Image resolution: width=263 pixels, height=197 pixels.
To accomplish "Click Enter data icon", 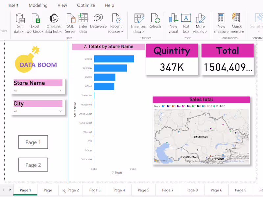I will click(x=83, y=18).
